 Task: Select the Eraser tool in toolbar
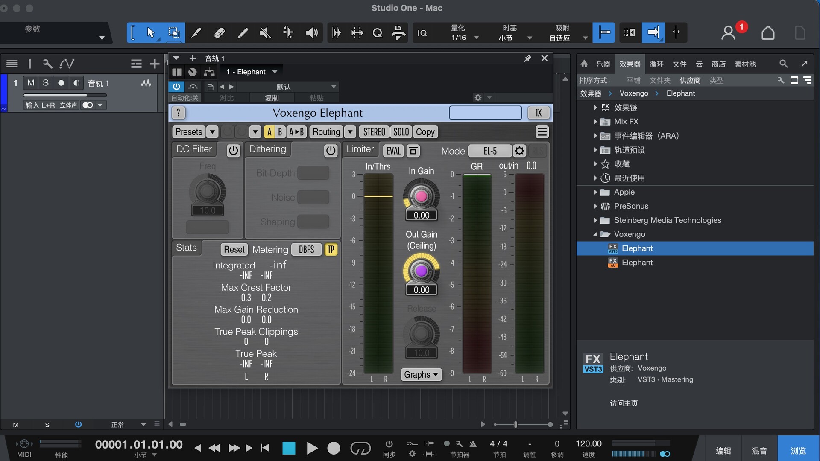coord(220,33)
